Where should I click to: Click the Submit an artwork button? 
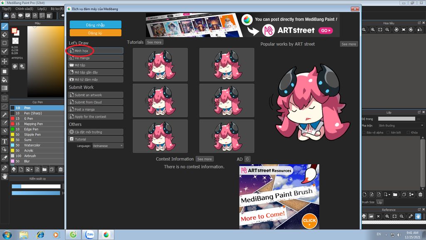(x=95, y=95)
